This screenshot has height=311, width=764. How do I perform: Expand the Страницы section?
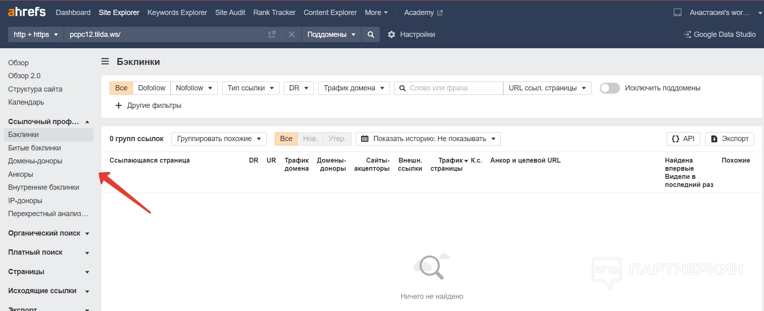tap(49, 272)
